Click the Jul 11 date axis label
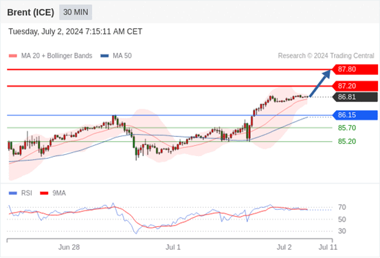 coord(328,247)
